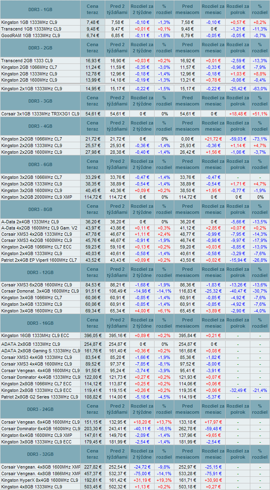Screen dimensions: 270x490
Task: Click the -63,0% half-year difference cell
Action: [260, 89]
